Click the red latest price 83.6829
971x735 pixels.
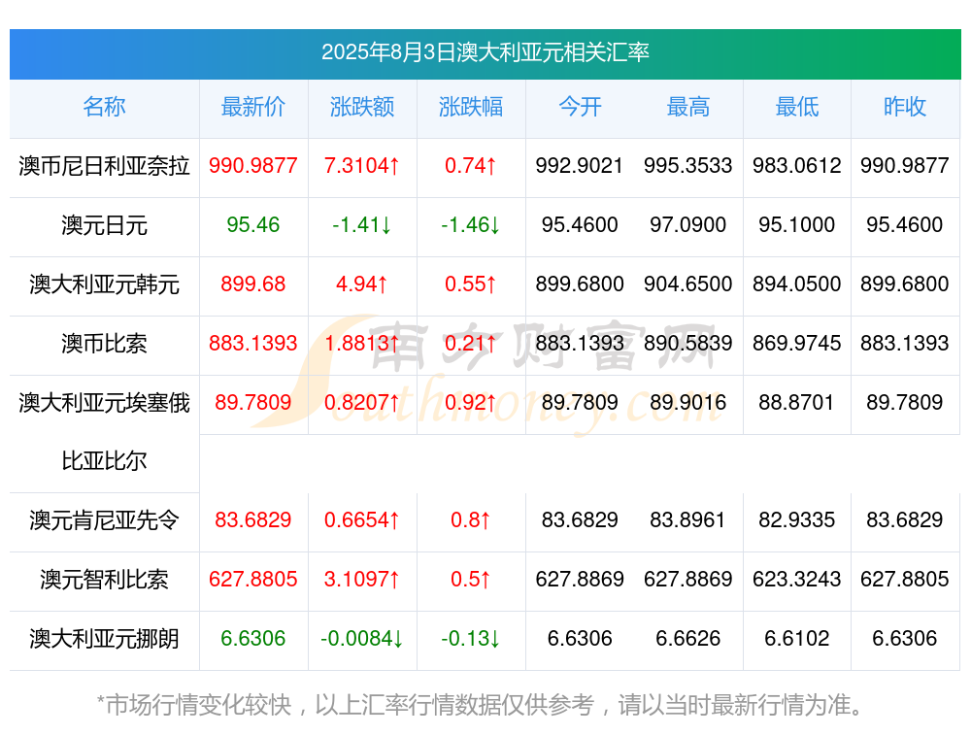pyautogui.click(x=253, y=520)
